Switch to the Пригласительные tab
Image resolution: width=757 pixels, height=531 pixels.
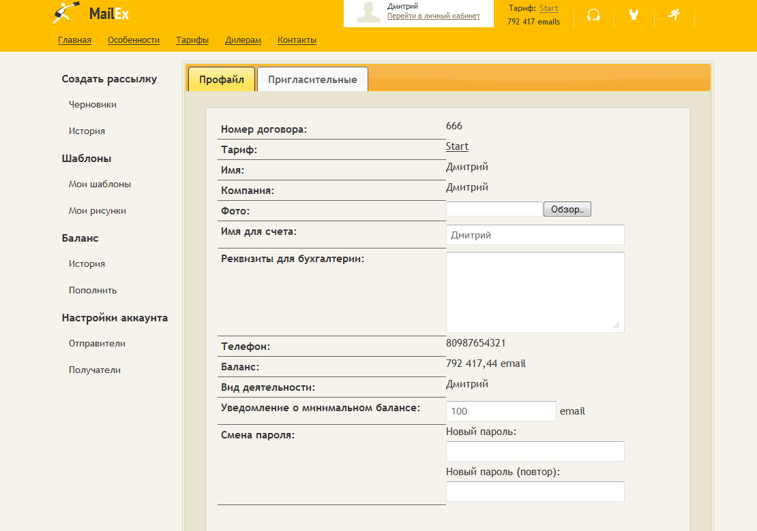click(x=312, y=80)
